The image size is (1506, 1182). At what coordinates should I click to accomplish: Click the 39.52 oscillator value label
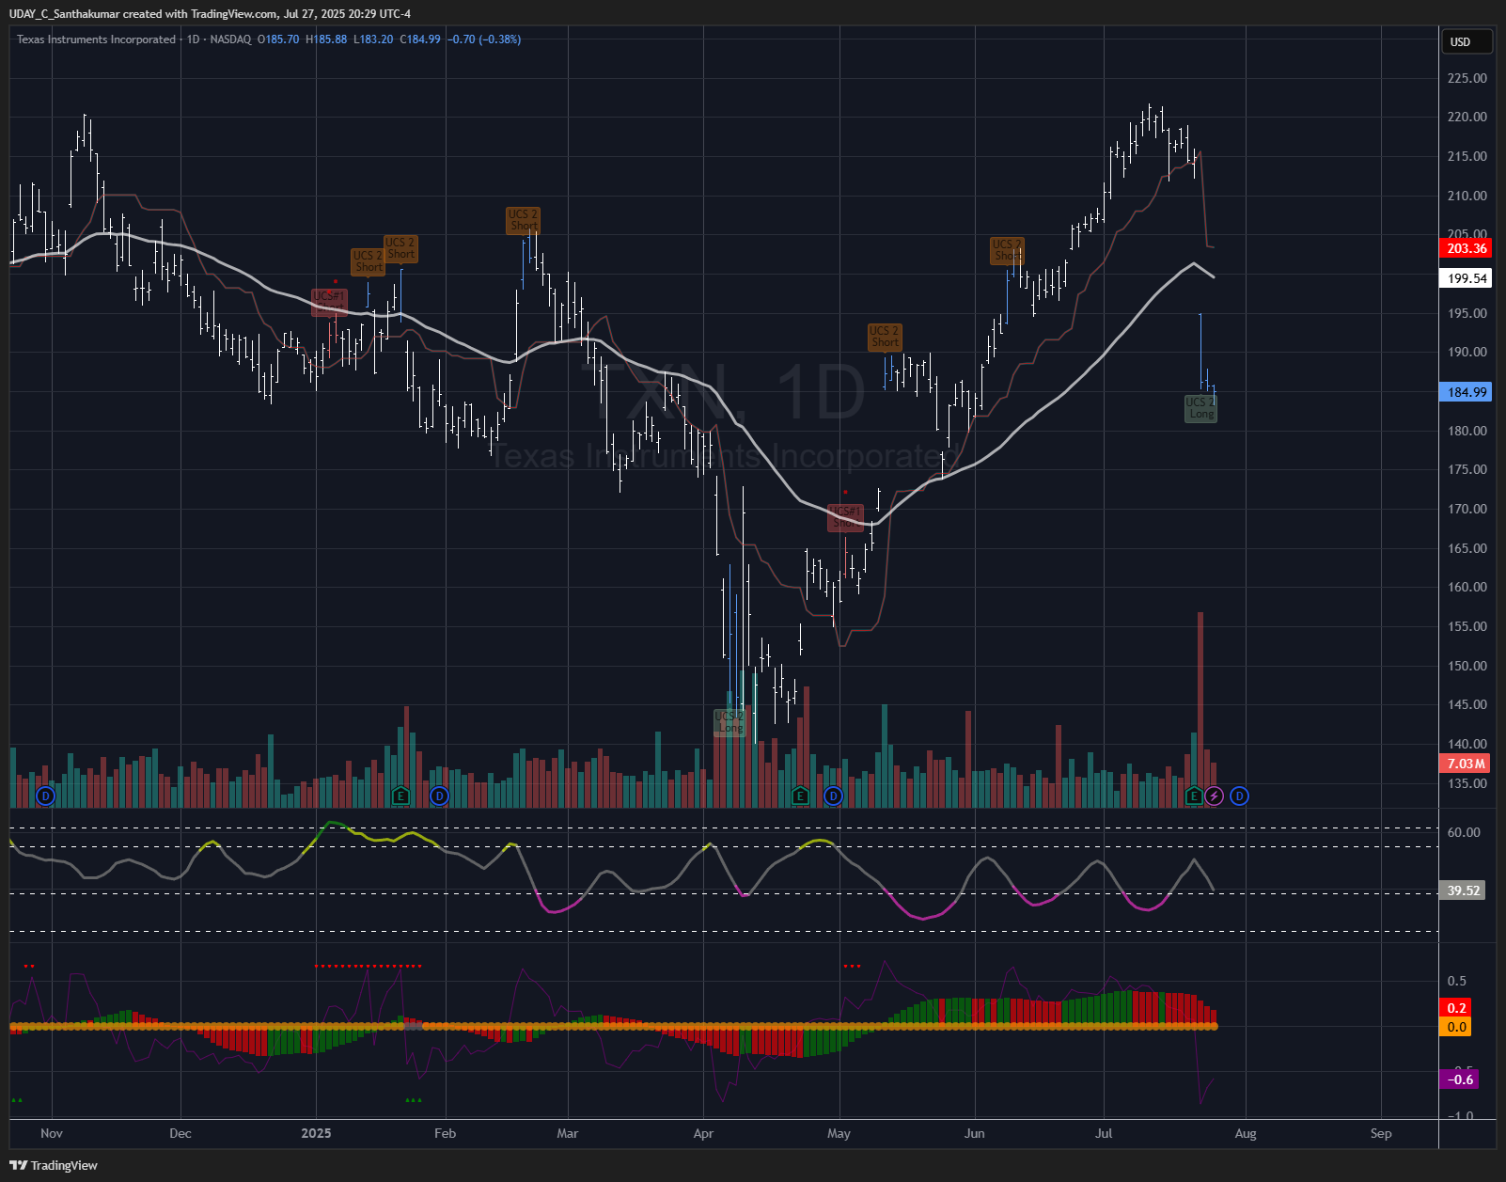tap(1463, 890)
